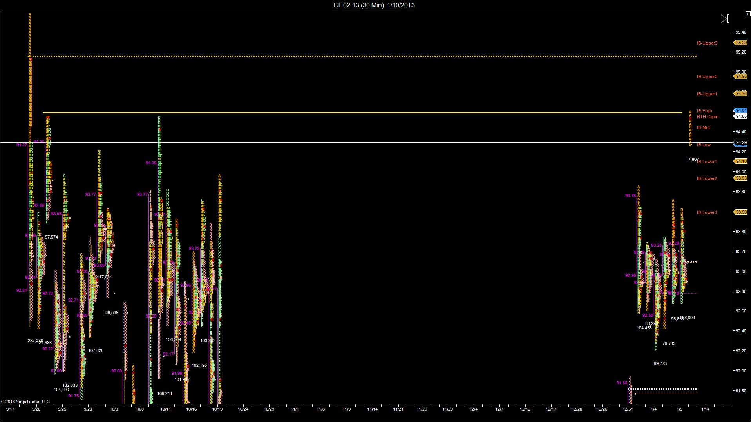This screenshot has width=751, height=422.
Task: Select the 94.95 orange price marker
Action: coord(741,77)
